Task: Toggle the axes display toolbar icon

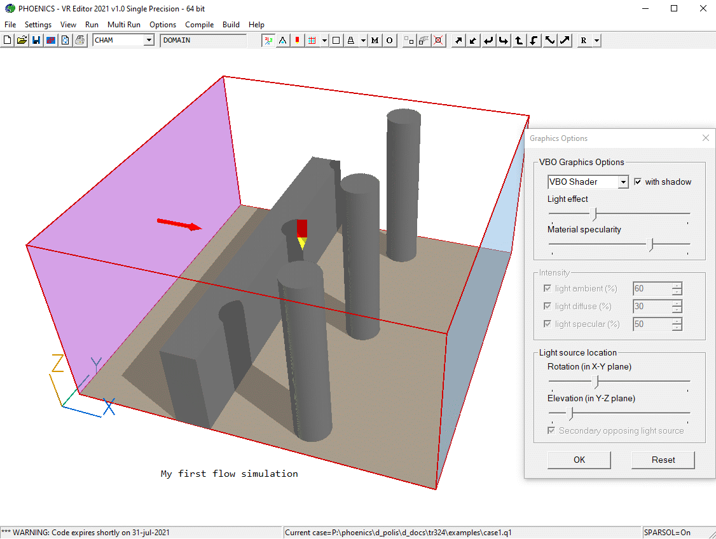Action: tap(268, 41)
